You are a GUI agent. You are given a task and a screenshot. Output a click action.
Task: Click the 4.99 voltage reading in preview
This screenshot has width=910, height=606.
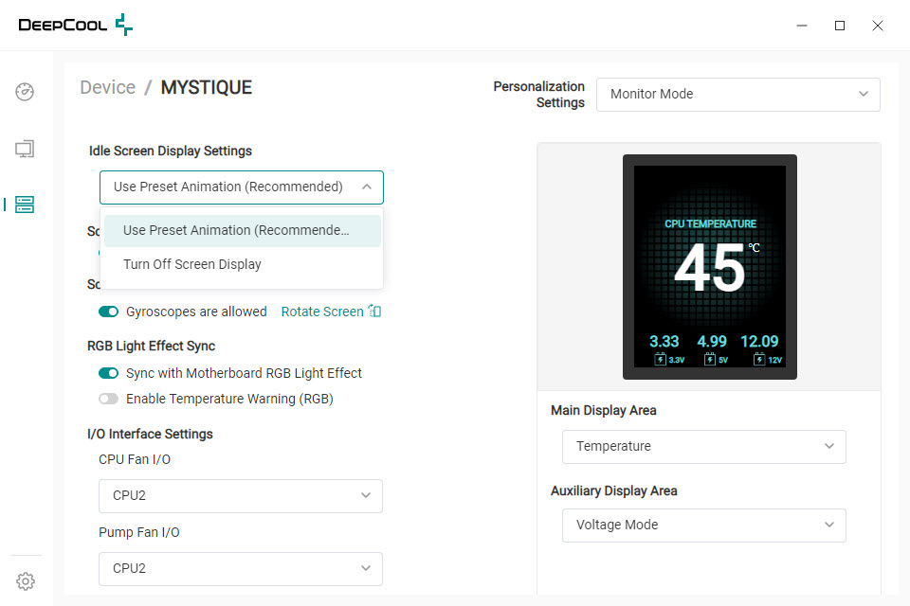pyautogui.click(x=712, y=341)
